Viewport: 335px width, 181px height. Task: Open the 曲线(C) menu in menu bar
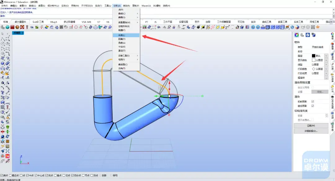point(33,6)
